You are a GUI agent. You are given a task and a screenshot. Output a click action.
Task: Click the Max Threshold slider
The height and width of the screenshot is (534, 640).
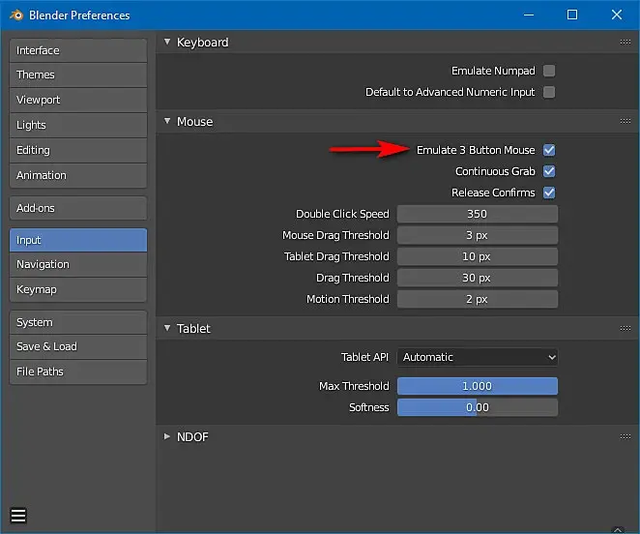point(478,386)
